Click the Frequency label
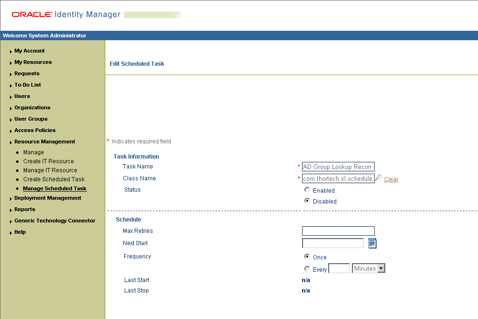 (x=137, y=257)
